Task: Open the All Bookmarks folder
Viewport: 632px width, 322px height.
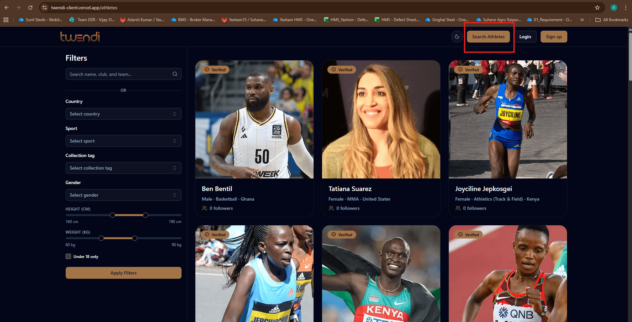Action: coord(612,20)
